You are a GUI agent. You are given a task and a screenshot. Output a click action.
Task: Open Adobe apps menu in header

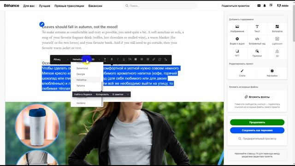283,6
